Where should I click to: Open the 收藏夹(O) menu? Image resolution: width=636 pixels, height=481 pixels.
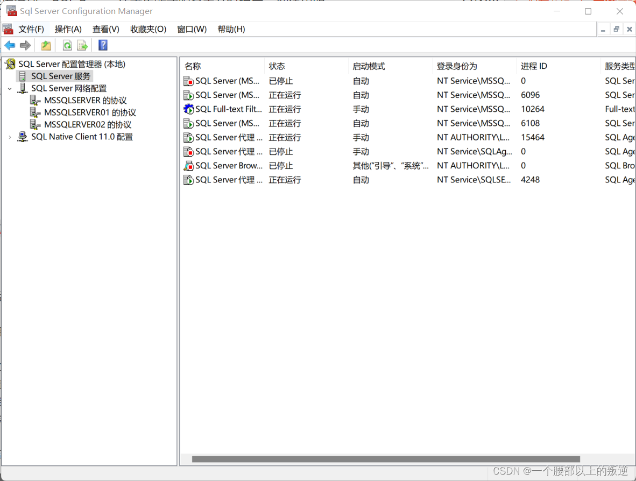pyautogui.click(x=148, y=29)
